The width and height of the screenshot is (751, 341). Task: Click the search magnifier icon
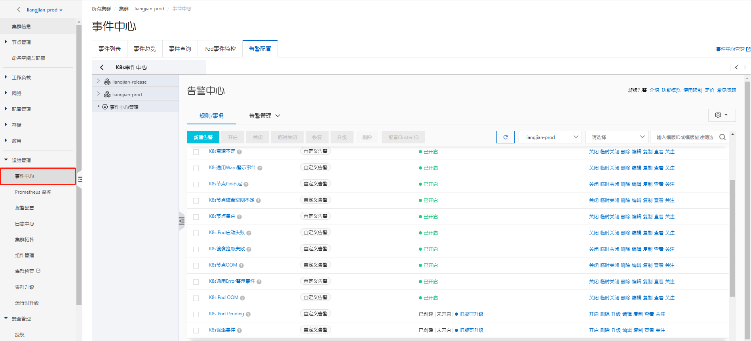click(x=722, y=137)
